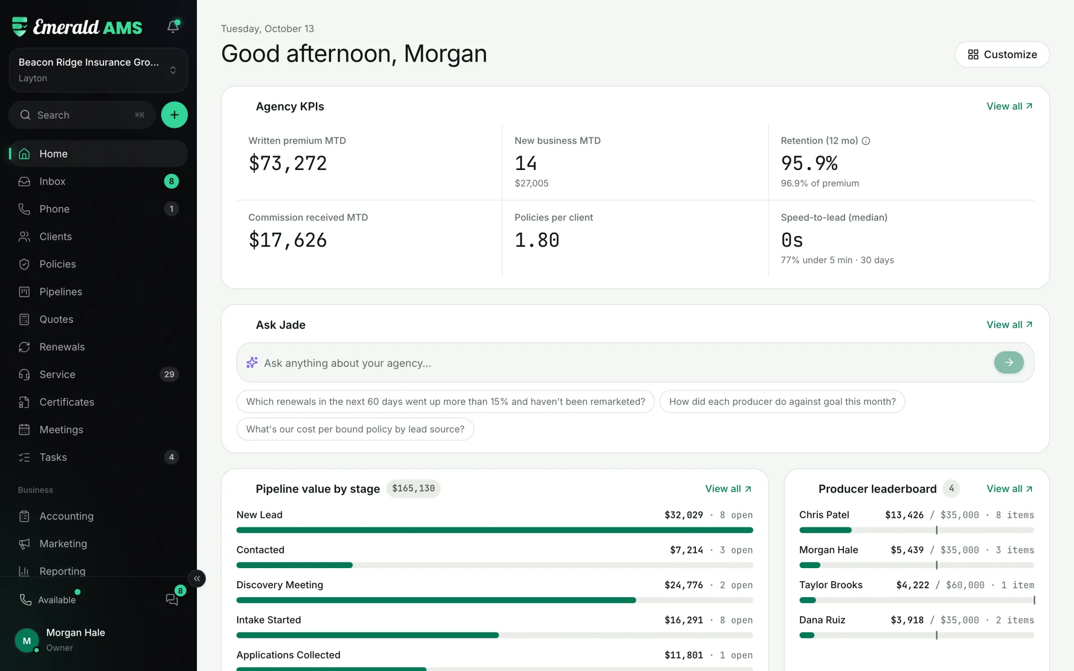Open Tasks list
The image size is (1074, 671).
point(98,457)
